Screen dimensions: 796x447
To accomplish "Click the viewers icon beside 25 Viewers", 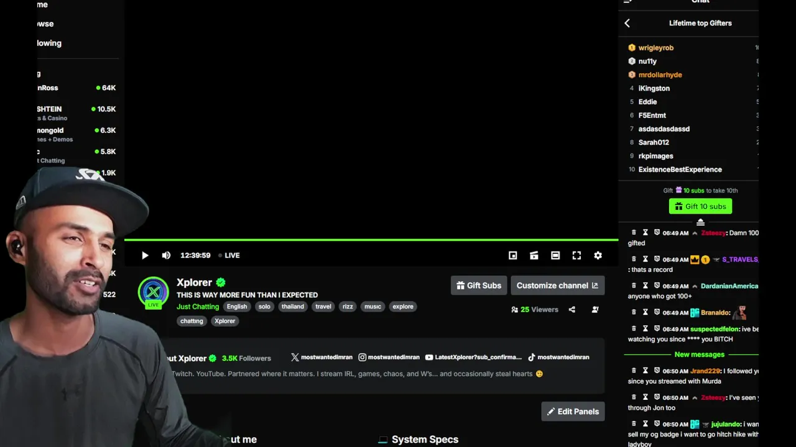I will [x=514, y=309].
